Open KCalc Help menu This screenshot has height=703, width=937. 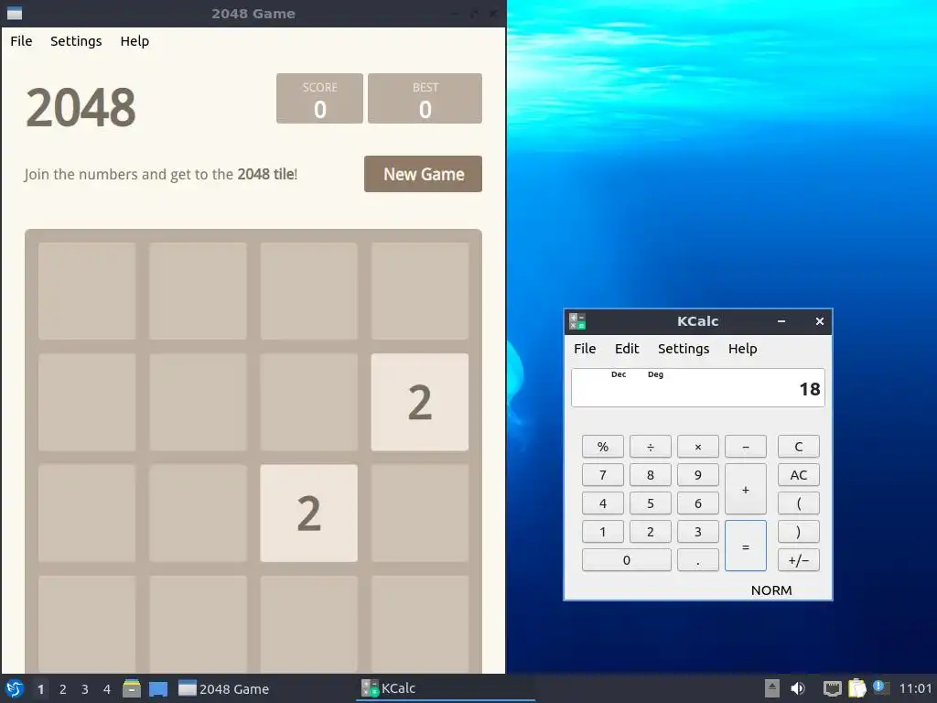tap(743, 349)
